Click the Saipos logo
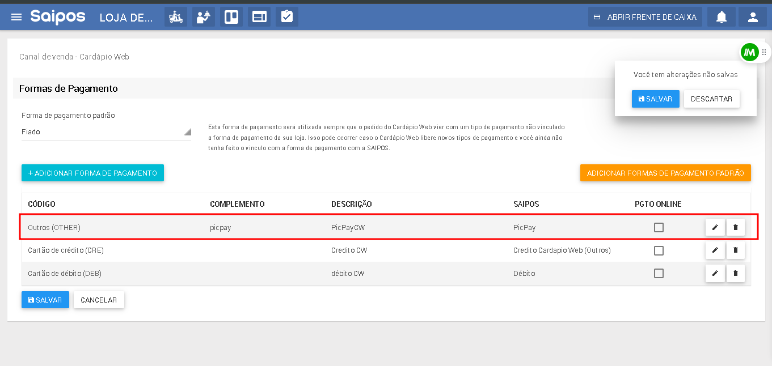The height and width of the screenshot is (366, 772). [58, 17]
